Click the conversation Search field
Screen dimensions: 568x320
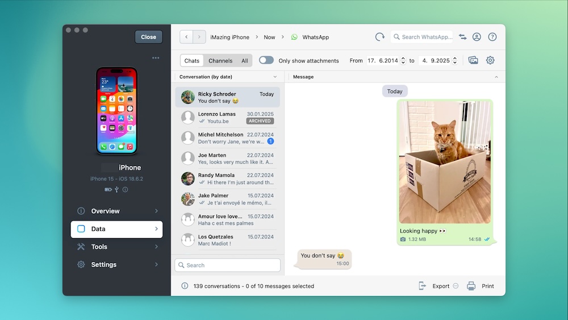(228, 265)
